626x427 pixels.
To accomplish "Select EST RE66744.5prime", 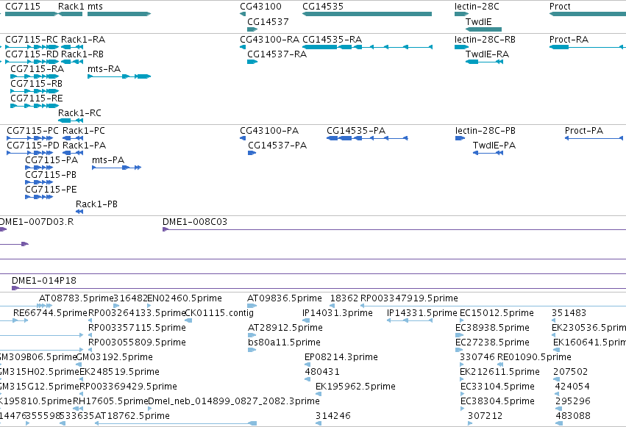I will click(x=21, y=320).
